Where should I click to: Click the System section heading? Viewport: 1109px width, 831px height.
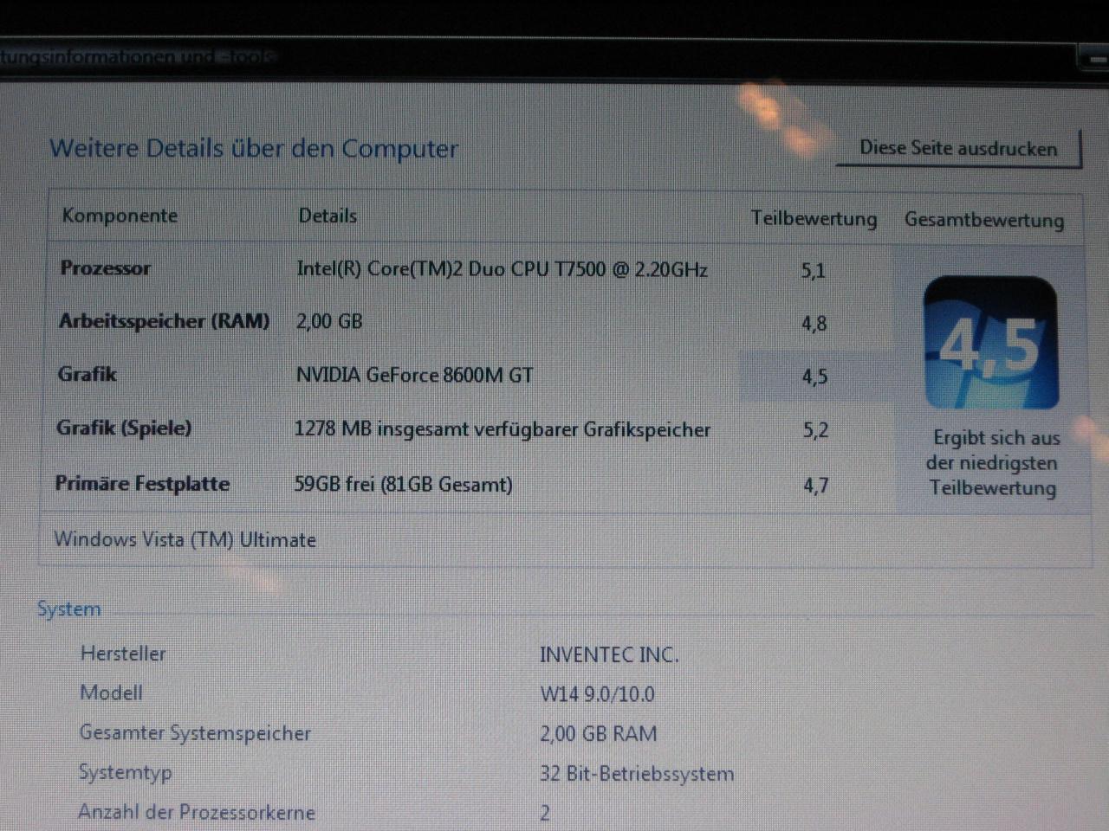69,609
